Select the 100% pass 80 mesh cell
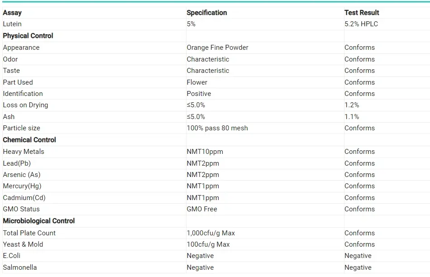This screenshot has width=430, height=277. point(217,128)
